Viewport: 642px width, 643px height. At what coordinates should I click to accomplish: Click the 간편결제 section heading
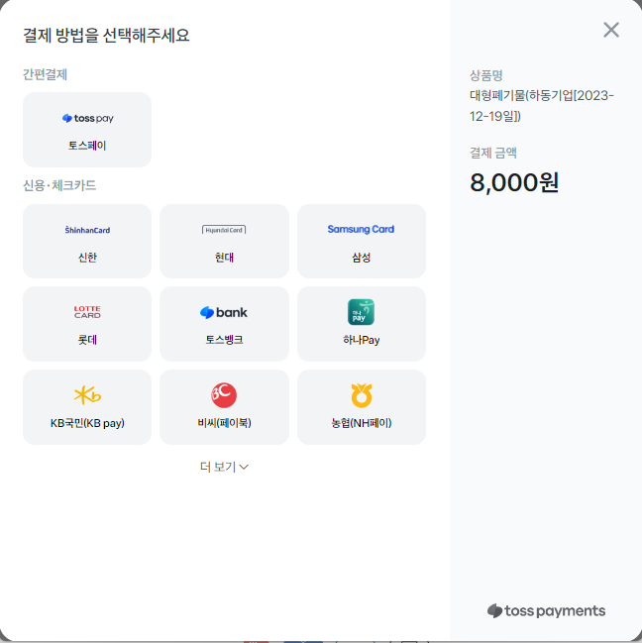point(45,74)
